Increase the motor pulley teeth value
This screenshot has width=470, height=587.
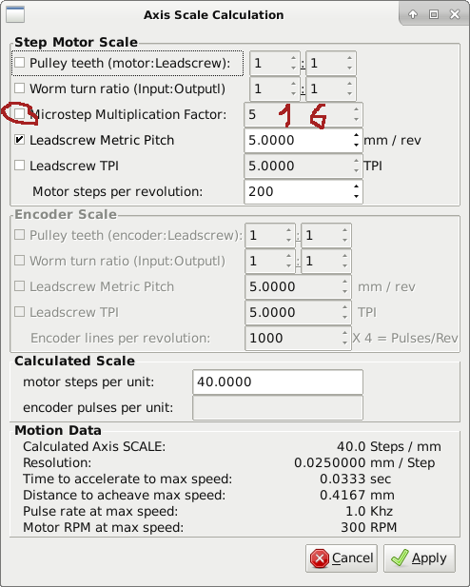click(294, 58)
